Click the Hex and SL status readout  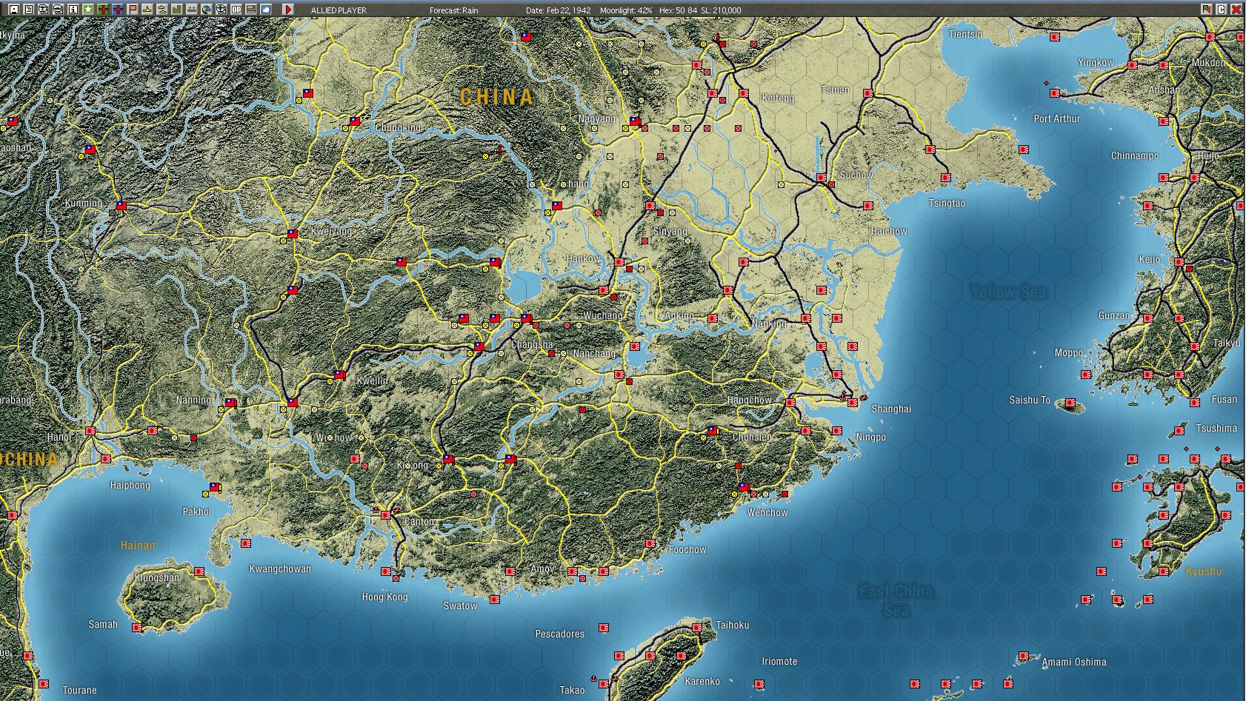pos(700,10)
